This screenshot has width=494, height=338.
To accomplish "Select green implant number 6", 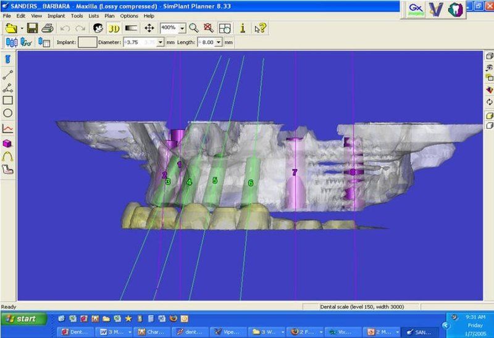I will click(x=251, y=183).
